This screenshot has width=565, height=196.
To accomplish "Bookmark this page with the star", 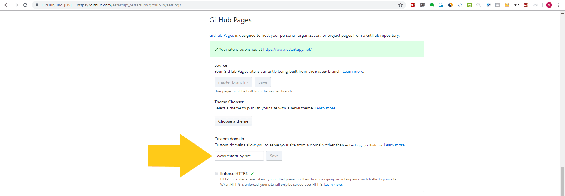I will [401, 5].
